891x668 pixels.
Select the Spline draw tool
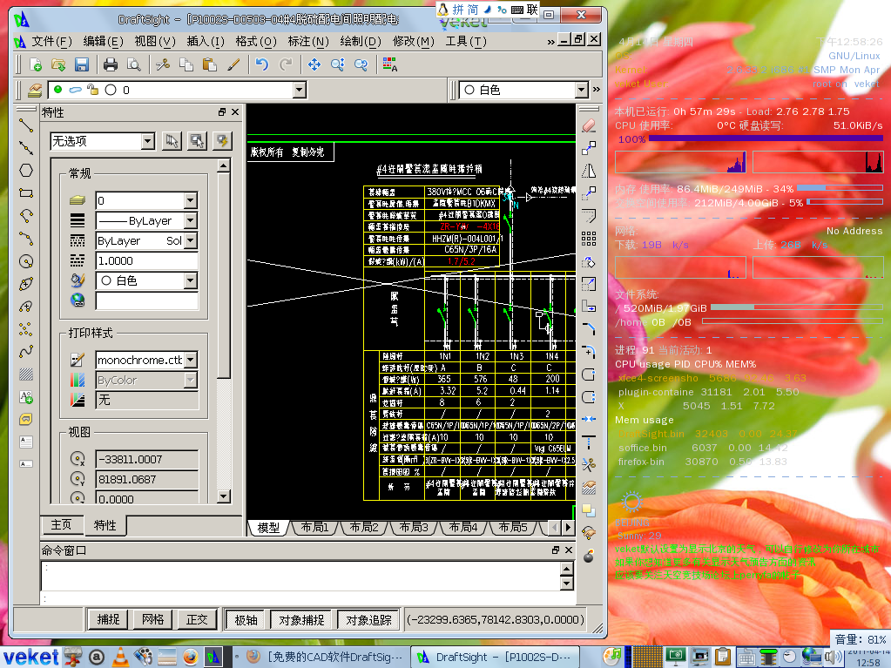pos(25,352)
